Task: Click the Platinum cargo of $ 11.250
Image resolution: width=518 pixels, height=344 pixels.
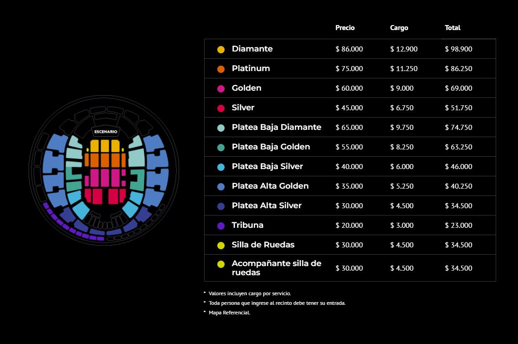Action: click(x=404, y=69)
